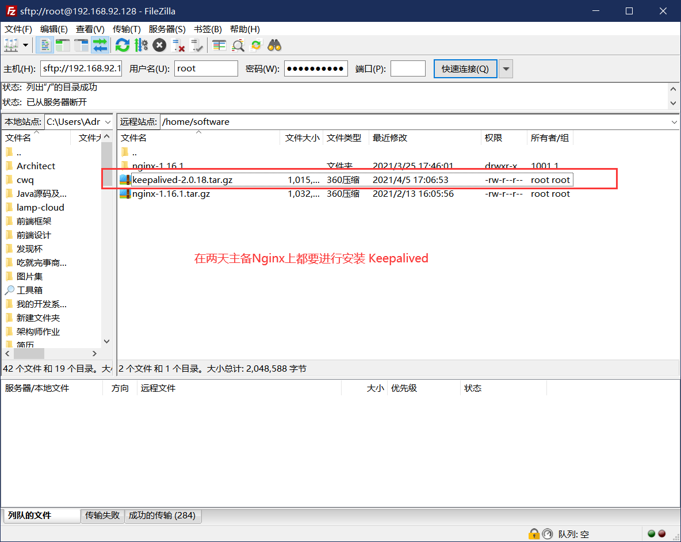Click message log scroll up arrow
Viewport: 681px width, 542px height.
coord(673,89)
